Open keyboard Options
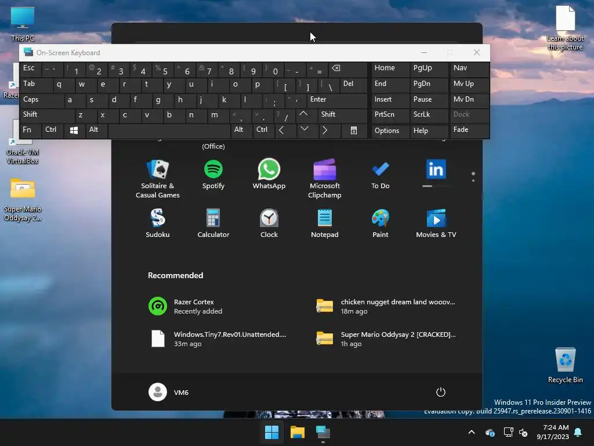This screenshot has height=446, width=594. click(390, 131)
